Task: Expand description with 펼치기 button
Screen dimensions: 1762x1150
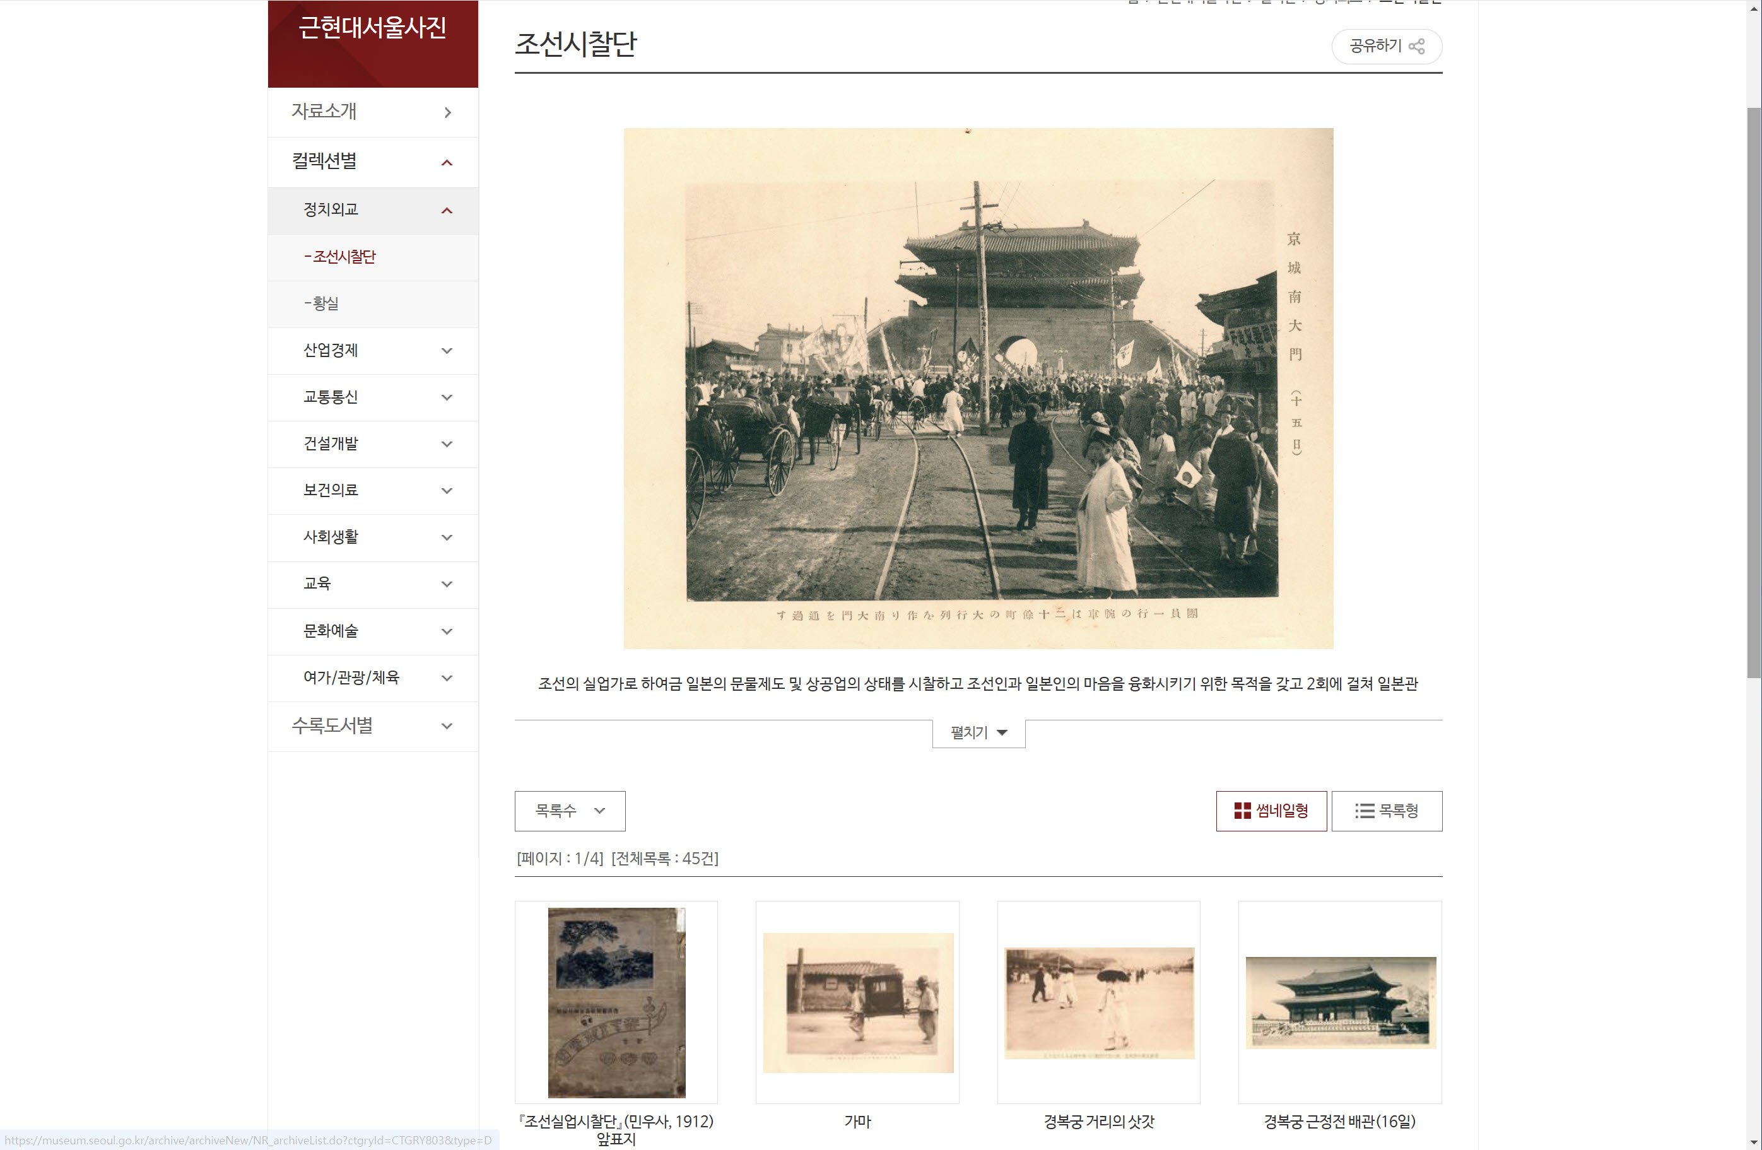Action: (978, 733)
